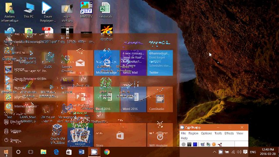The height and width of the screenshot is (157, 279).
Task: Open the Action Center notifications icon
Action: click(245, 152)
